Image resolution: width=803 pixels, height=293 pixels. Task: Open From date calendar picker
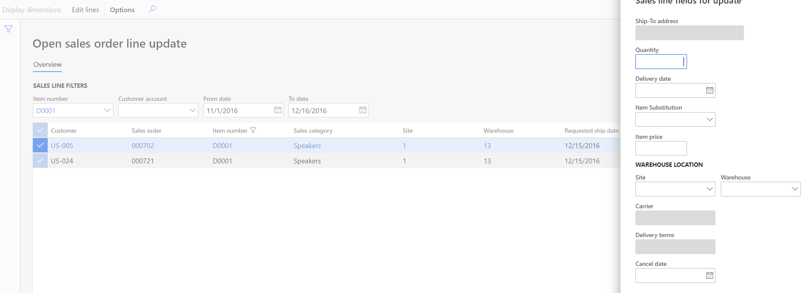277,110
